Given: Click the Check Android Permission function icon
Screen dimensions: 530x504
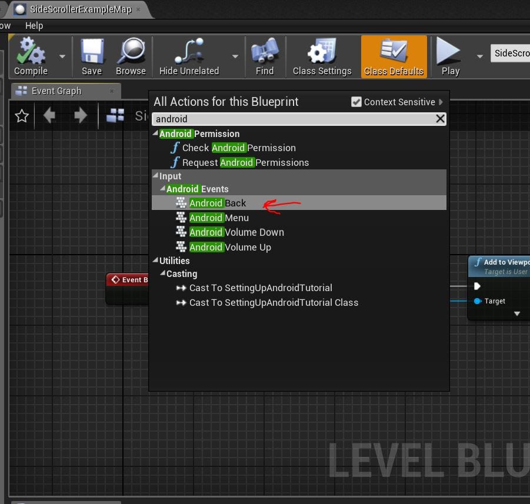Looking at the screenshot, I should [x=175, y=148].
